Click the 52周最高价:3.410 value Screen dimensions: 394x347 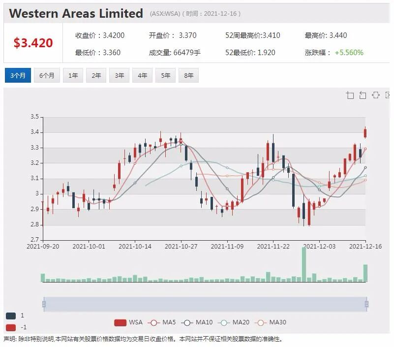pyautogui.click(x=252, y=35)
